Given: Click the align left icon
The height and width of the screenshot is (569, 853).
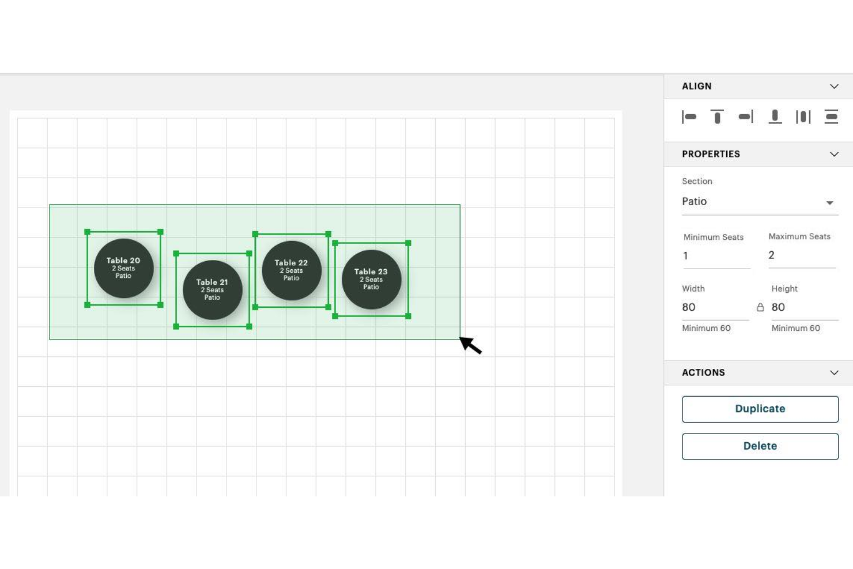Looking at the screenshot, I should coord(689,117).
